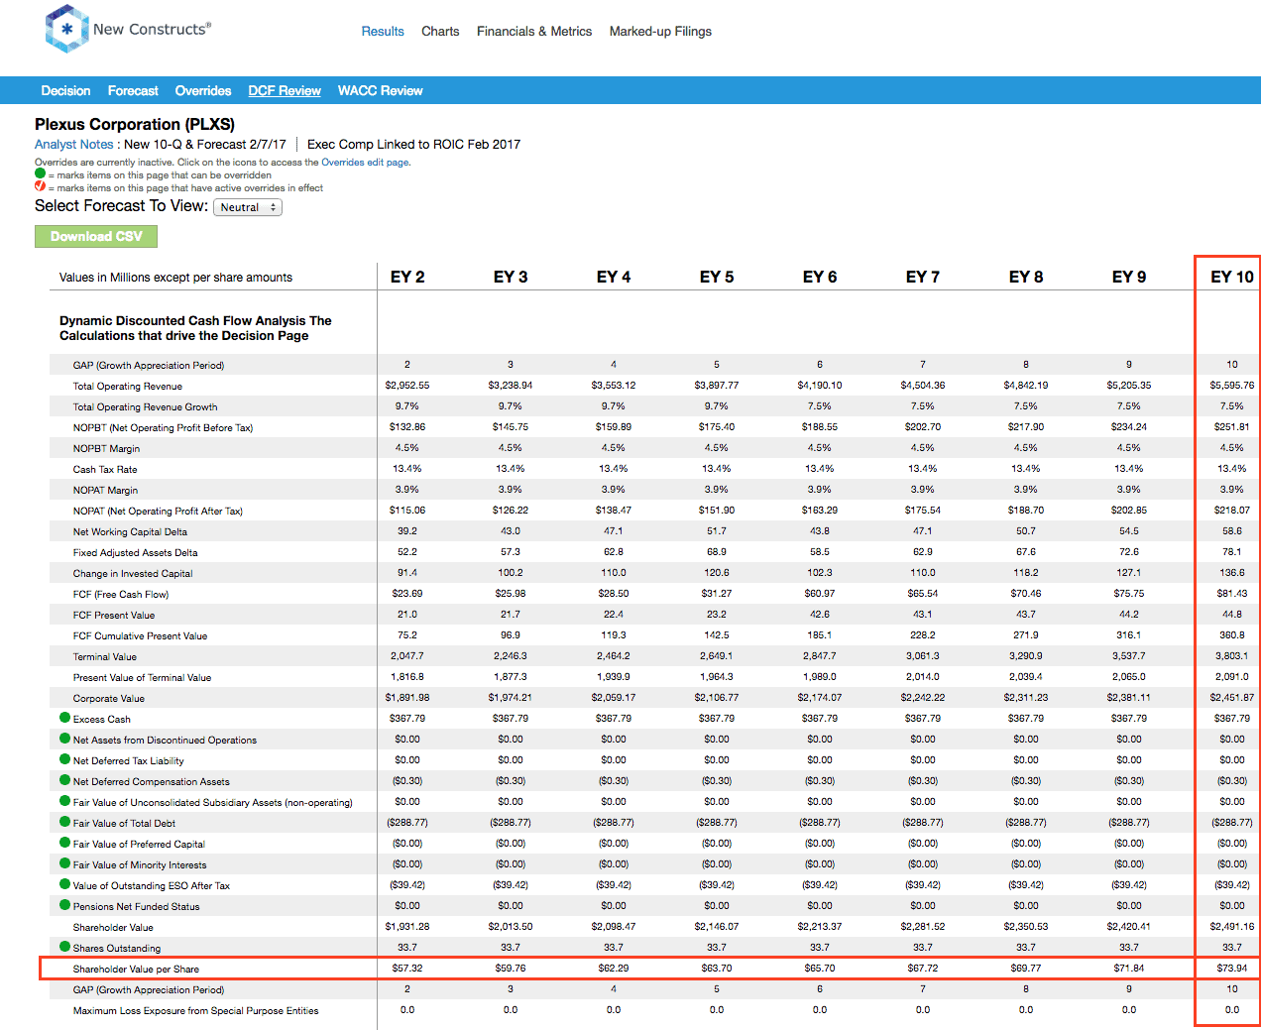Click the green legend dot for overridable items
This screenshot has height=1030, width=1261.
40,173
